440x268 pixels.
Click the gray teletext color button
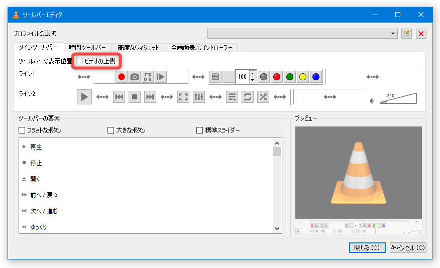click(x=264, y=77)
